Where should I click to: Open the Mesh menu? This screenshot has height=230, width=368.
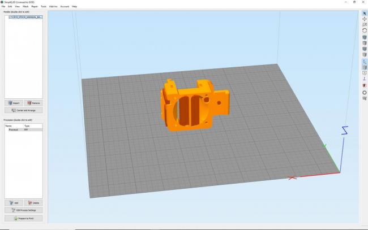coord(25,7)
